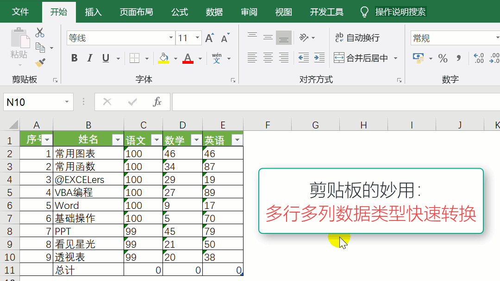Screen dimensions: 500x281
Task: Toggle Wrap Text (自动换行)
Action: pyautogui.click(x=357, y=38)
